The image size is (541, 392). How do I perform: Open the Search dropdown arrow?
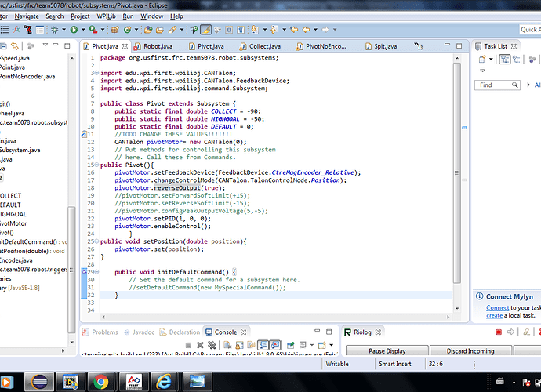point(182,30)
